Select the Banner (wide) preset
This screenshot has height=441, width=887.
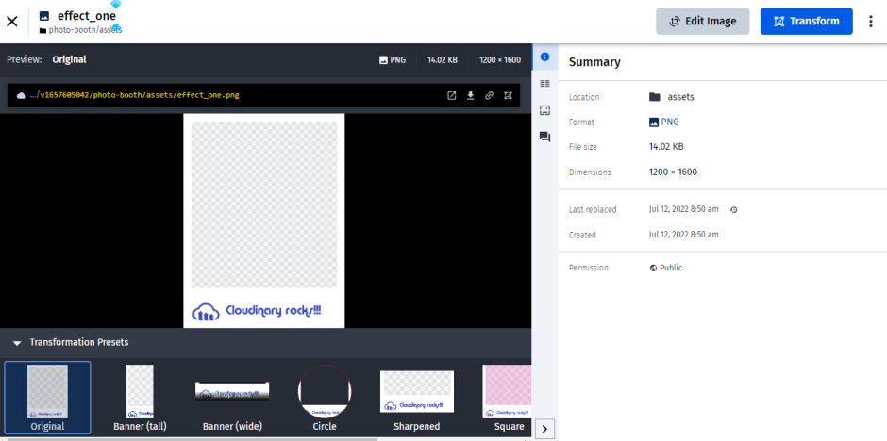pos(232,398)
